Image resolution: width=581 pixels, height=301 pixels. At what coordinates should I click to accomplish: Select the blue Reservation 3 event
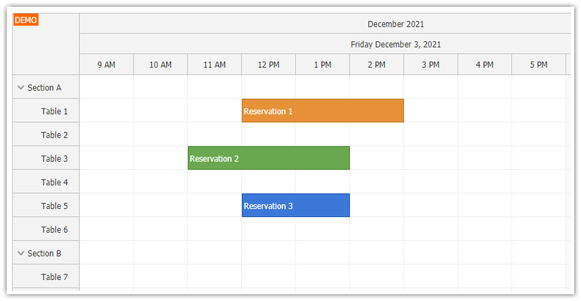pos(295,206)
